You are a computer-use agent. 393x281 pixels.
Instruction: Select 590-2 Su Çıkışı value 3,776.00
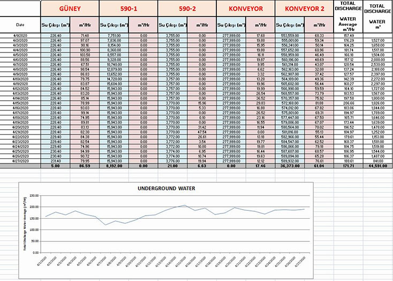point(173,161)
